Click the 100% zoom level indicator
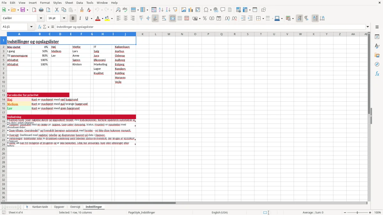 (378, 212)
